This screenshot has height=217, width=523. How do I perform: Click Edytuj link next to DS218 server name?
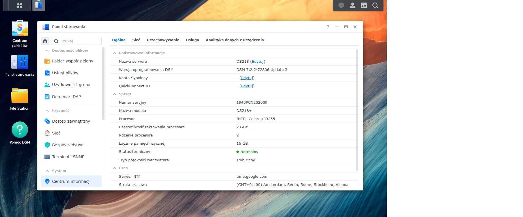(x=258, y=61)
